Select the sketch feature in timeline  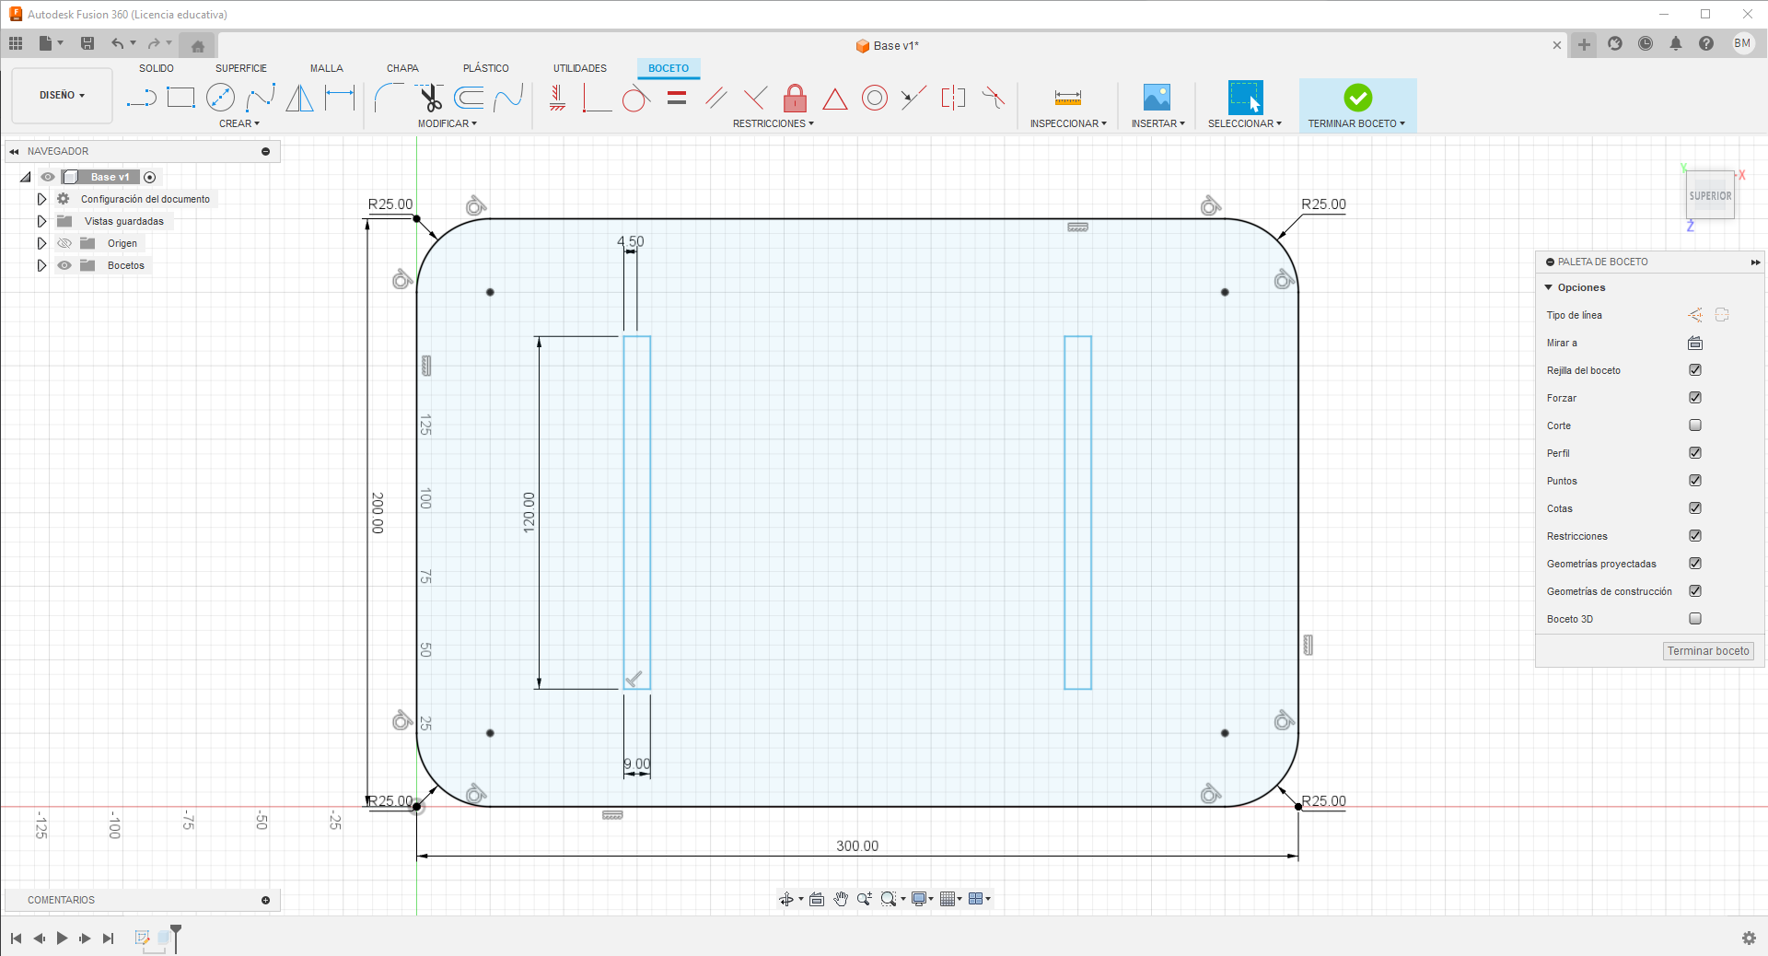[142, 938]
